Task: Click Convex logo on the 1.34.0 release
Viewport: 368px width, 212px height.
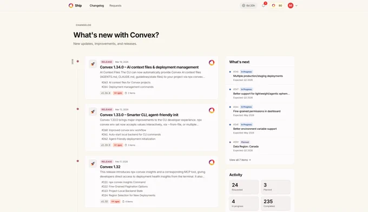Action: (x=212, y=63)
